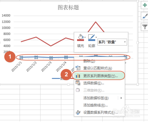The width and height of the screenshot is (148, 122).
Task: Open Chart Elements plus button
Action: click(x=145, y=5)
